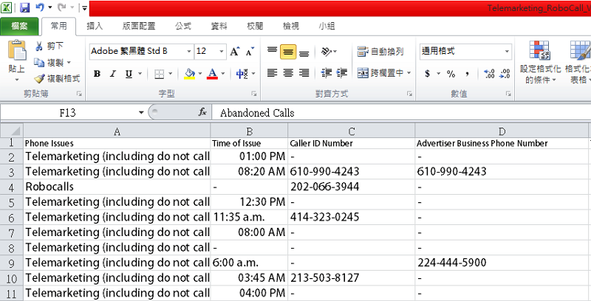Viewport: 591px width, 301px height.
Task: Click the File (檔案) button
Action: 20,26
